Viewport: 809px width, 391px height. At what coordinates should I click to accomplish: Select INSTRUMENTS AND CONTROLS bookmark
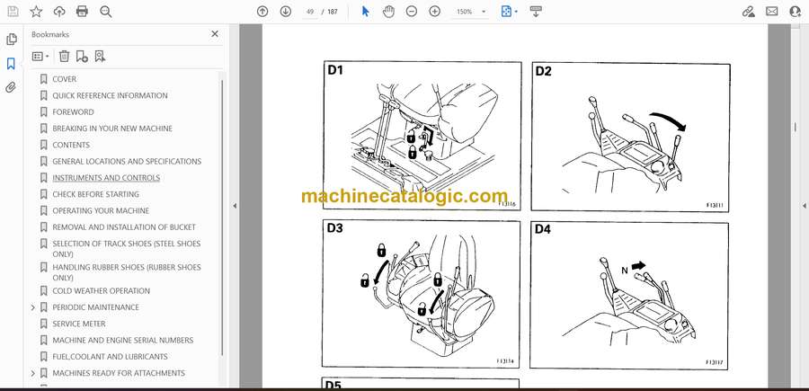point(106,178)
